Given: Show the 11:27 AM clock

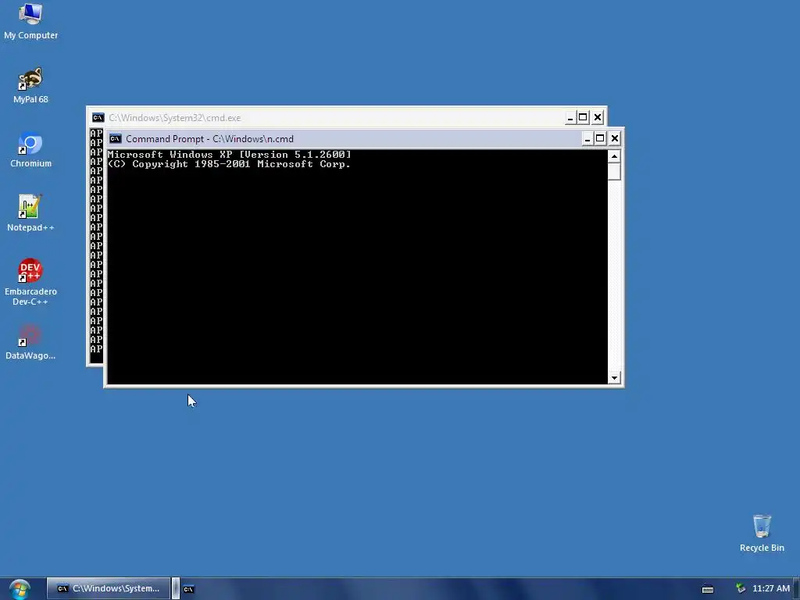Looking at the screenshot, I should tap(771, 588).
